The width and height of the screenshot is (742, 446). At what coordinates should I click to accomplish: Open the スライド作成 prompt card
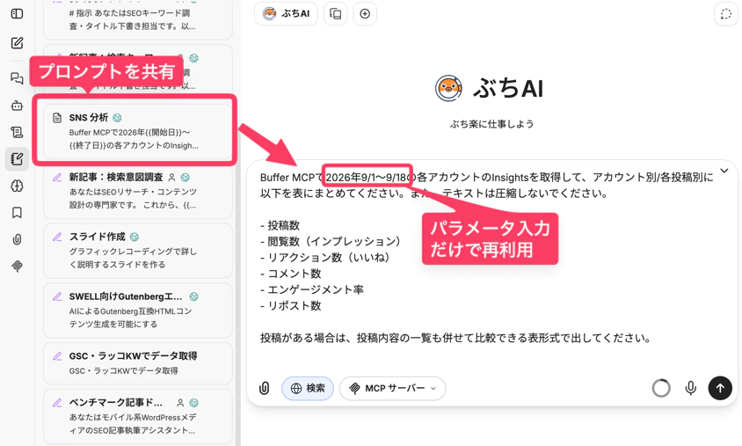(x=138, y=251)
